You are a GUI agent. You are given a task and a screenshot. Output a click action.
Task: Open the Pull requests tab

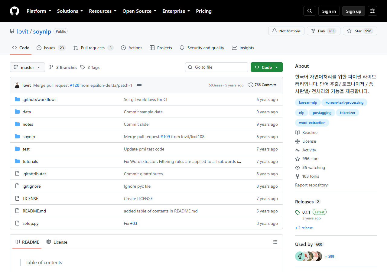tap(93, 48)
